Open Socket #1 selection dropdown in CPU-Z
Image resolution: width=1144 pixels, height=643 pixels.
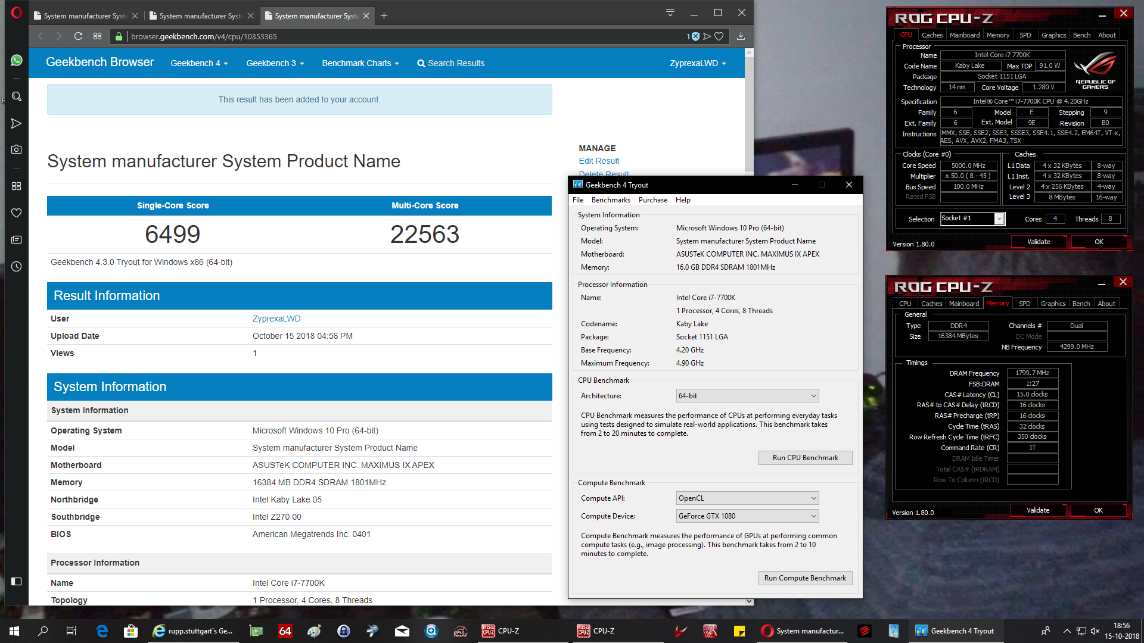[x=972, y=219]
